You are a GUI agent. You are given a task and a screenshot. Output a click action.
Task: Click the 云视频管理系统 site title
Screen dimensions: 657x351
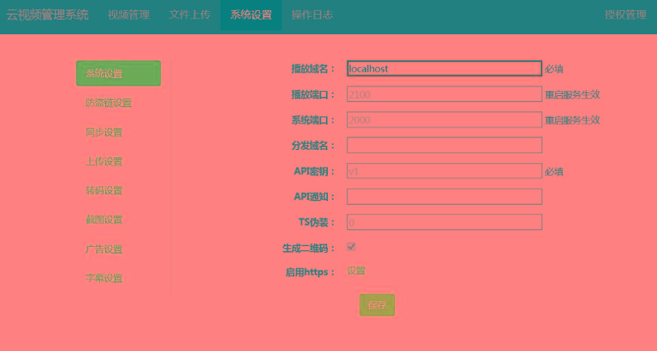pos(47,15)
